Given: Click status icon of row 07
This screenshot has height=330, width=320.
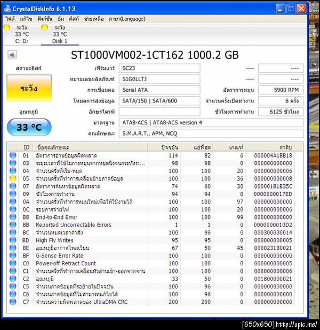Looking at the screenshot, I should point(13,186).
